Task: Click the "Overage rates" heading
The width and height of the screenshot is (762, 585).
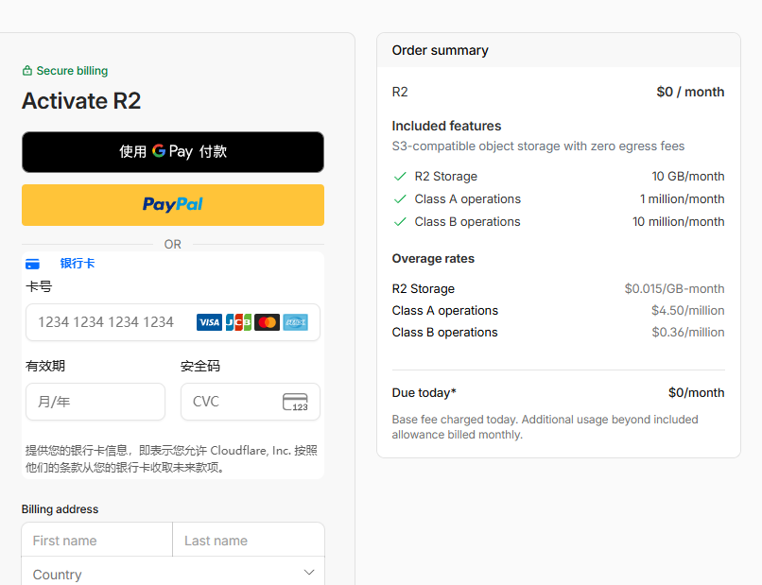Action: point(434,259)
